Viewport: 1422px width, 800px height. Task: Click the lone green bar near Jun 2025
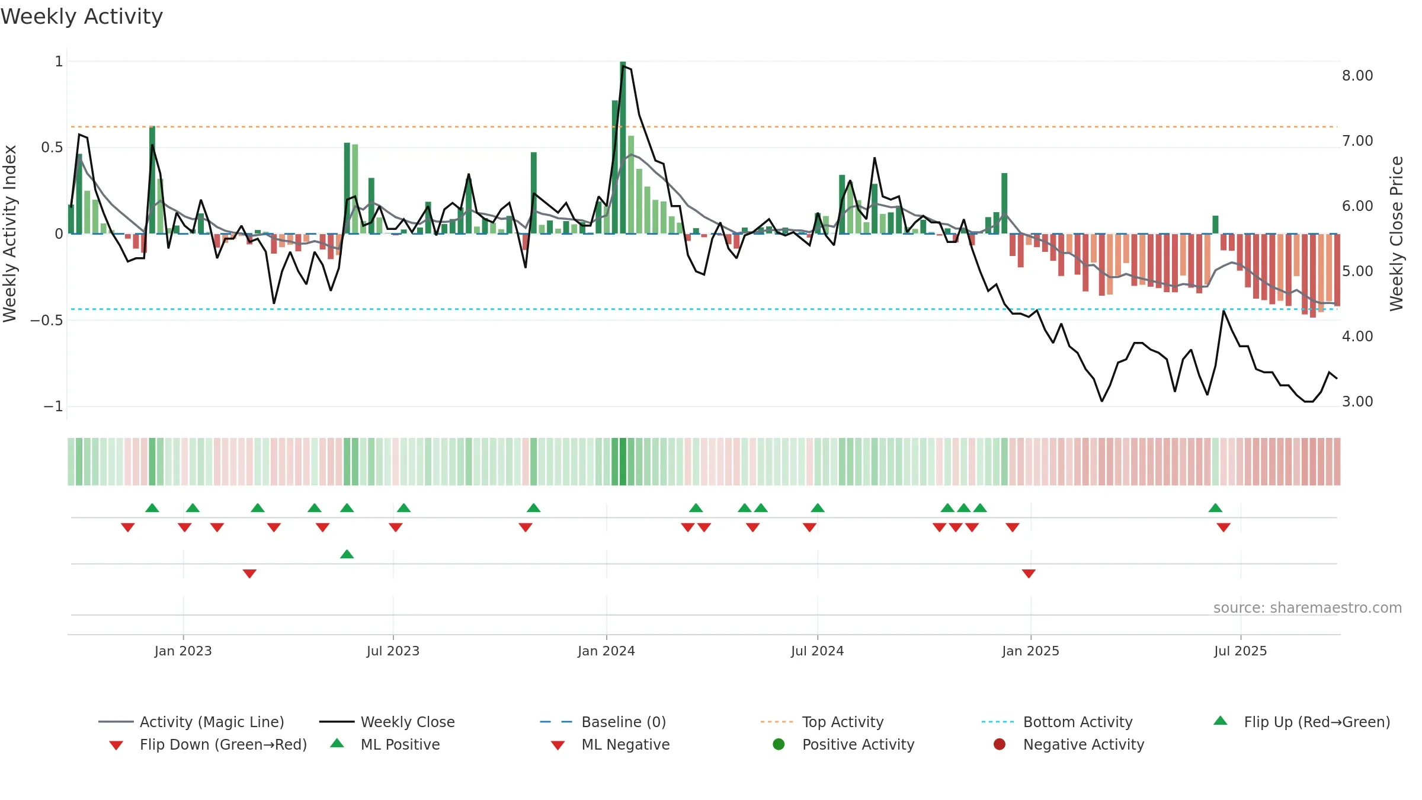[1215, 225]
